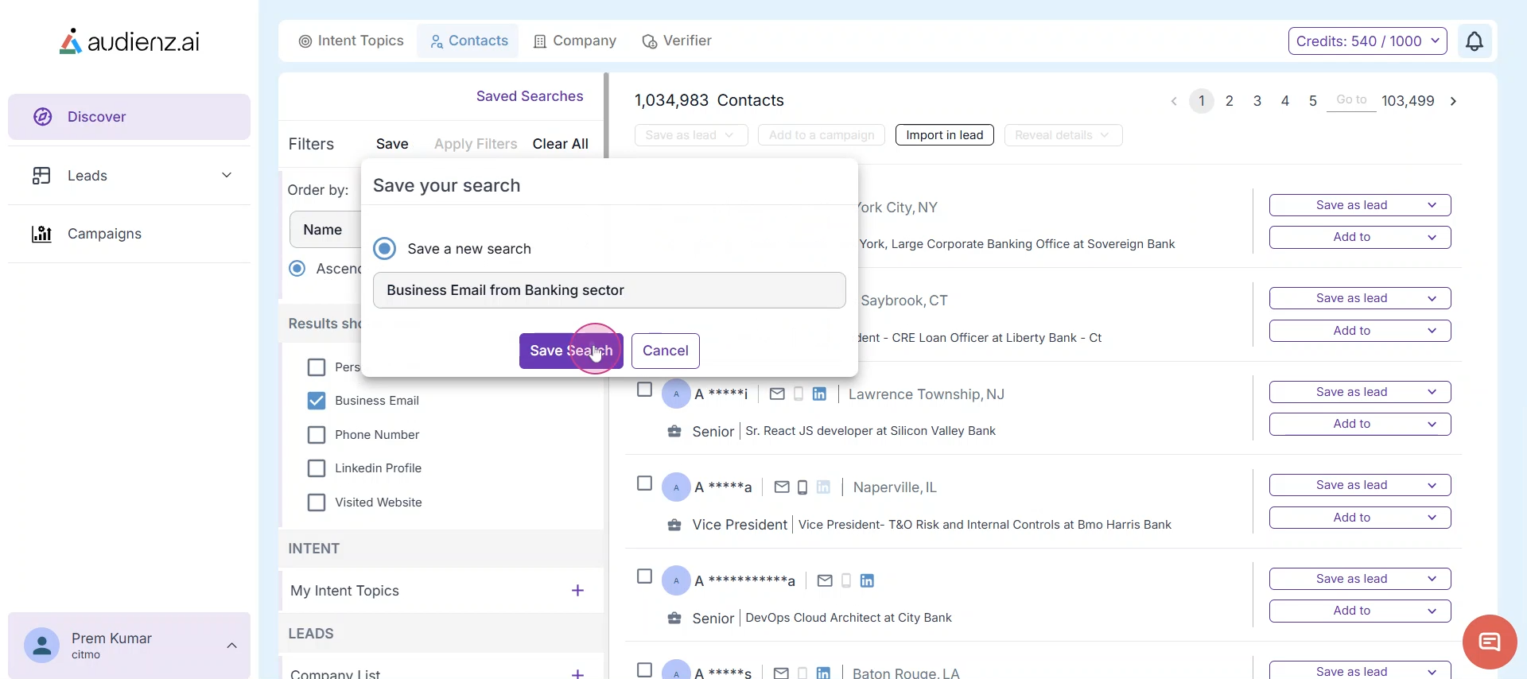Click the avatar of contact A *****i
The image size is (1527, 679).
pos(676,394)
